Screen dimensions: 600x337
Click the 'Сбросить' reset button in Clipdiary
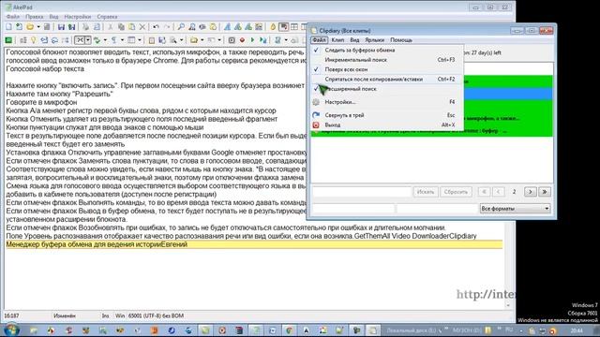[456, 192]
